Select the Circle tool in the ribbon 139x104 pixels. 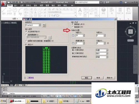point(15,11)
